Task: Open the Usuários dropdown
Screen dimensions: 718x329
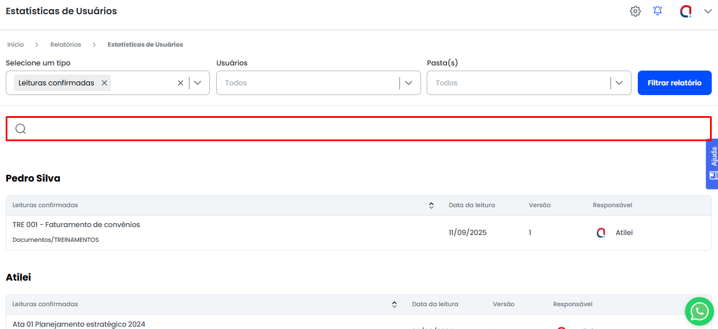Action: 408,83
